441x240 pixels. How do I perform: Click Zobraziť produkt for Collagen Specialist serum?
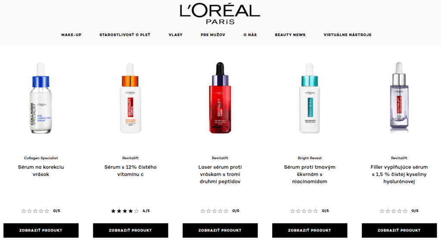[x=41, y=231]
